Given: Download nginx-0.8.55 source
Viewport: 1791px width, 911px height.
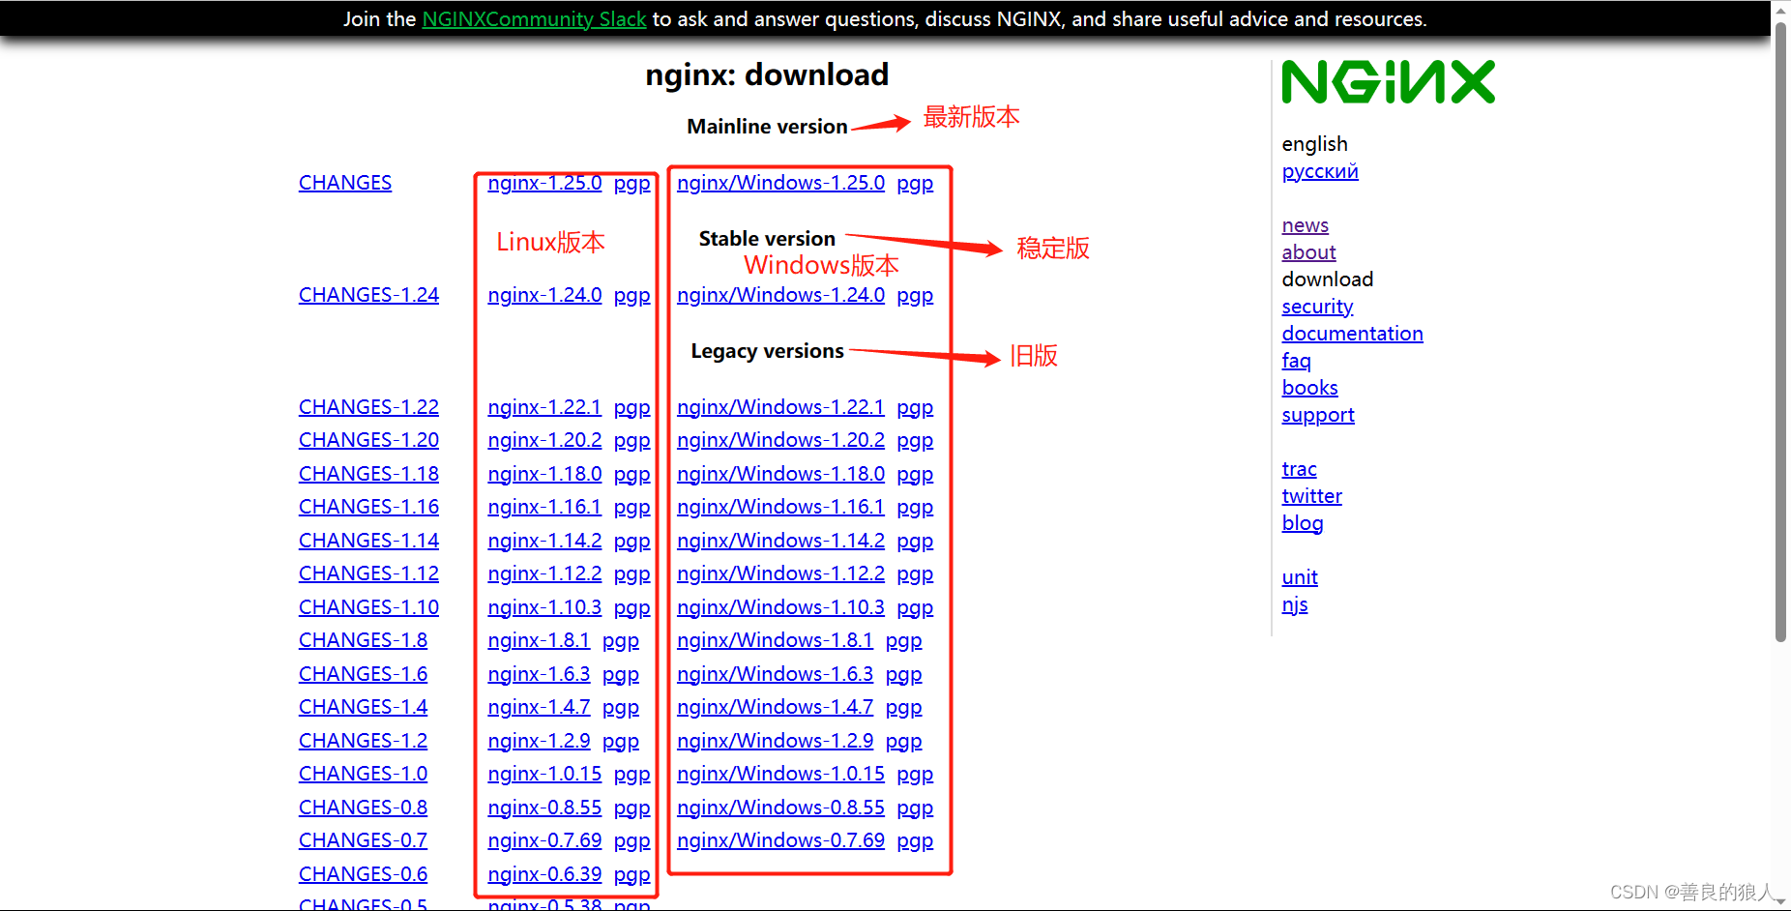Looking at the screenshot, I should 544,808.
